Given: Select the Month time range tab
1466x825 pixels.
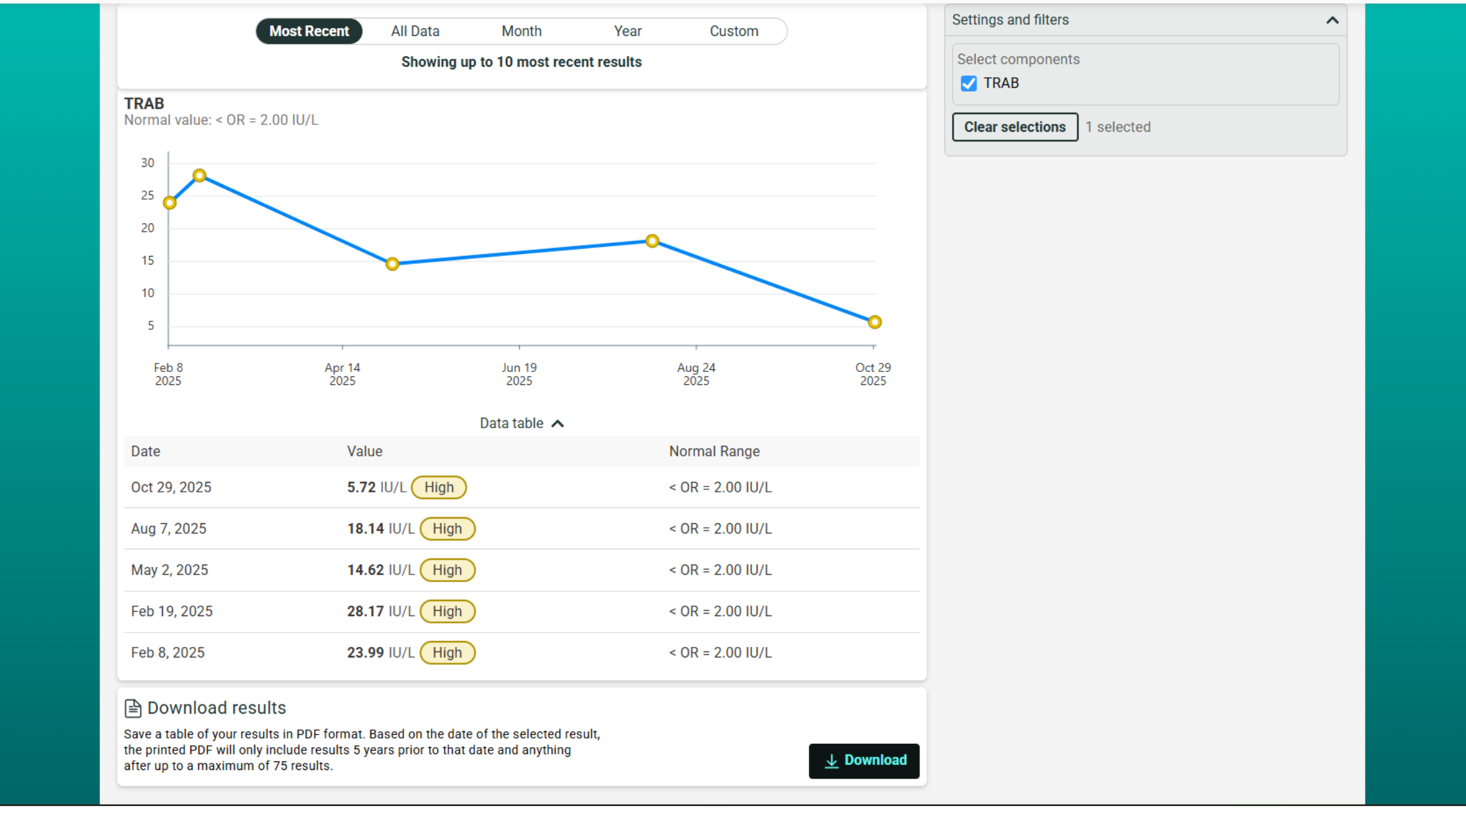Looking at the screenshot, I should point(521,31).
